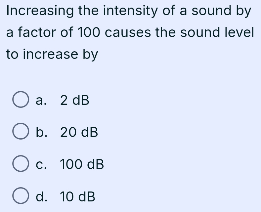Click the option letter "c."
The height and width of the screenshot is (212, 261).
[x=41, y=164]
